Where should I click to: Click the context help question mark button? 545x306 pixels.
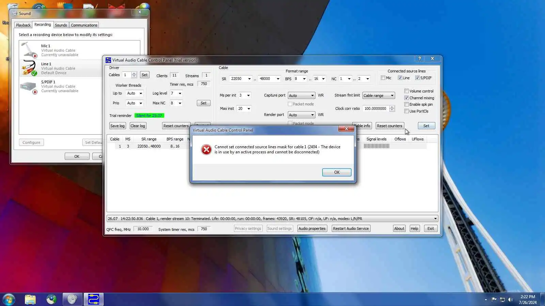[x=419, y=58]
